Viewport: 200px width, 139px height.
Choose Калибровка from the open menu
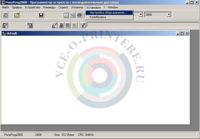(98, 17)
